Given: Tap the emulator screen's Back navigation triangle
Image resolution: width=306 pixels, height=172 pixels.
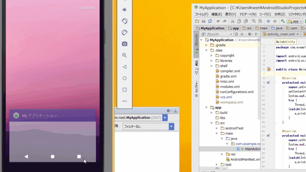Looking at the screenshot, I should (x=26, y=156).
